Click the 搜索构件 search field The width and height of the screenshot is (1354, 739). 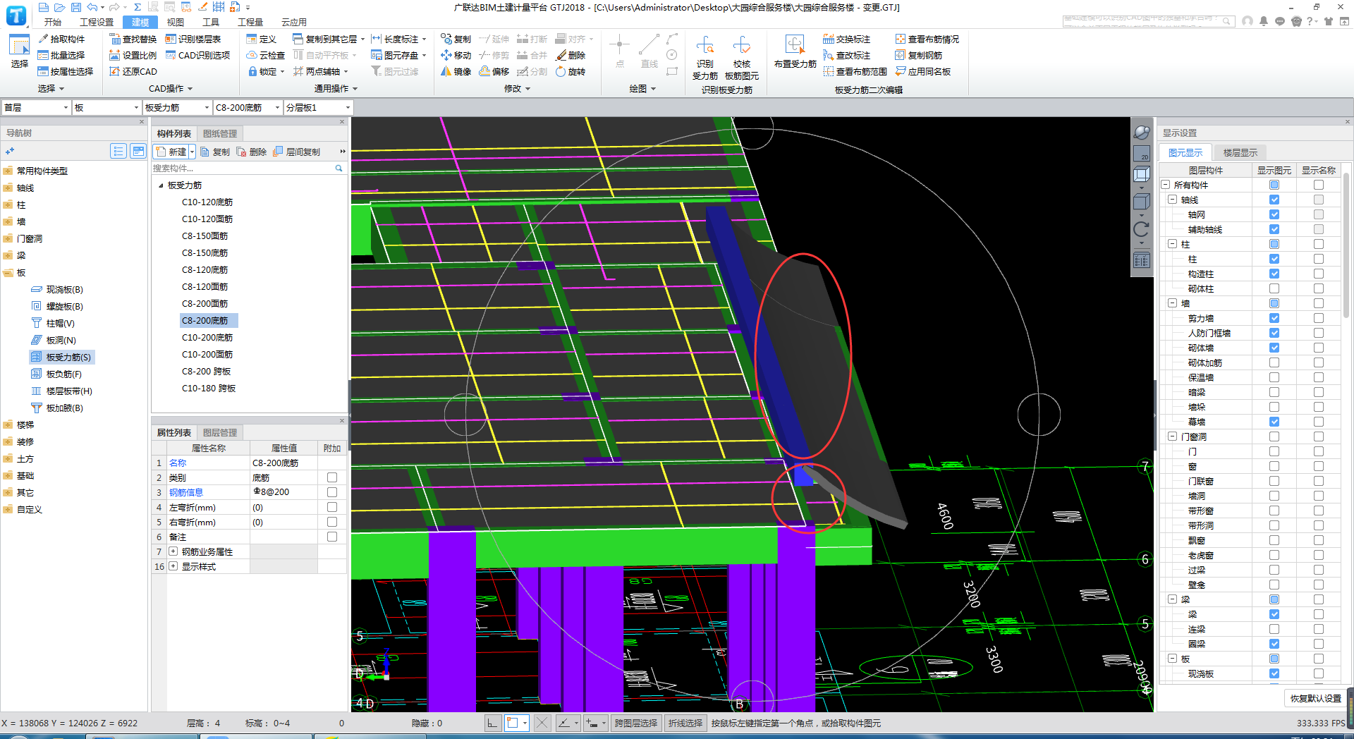tap(243, 168)
